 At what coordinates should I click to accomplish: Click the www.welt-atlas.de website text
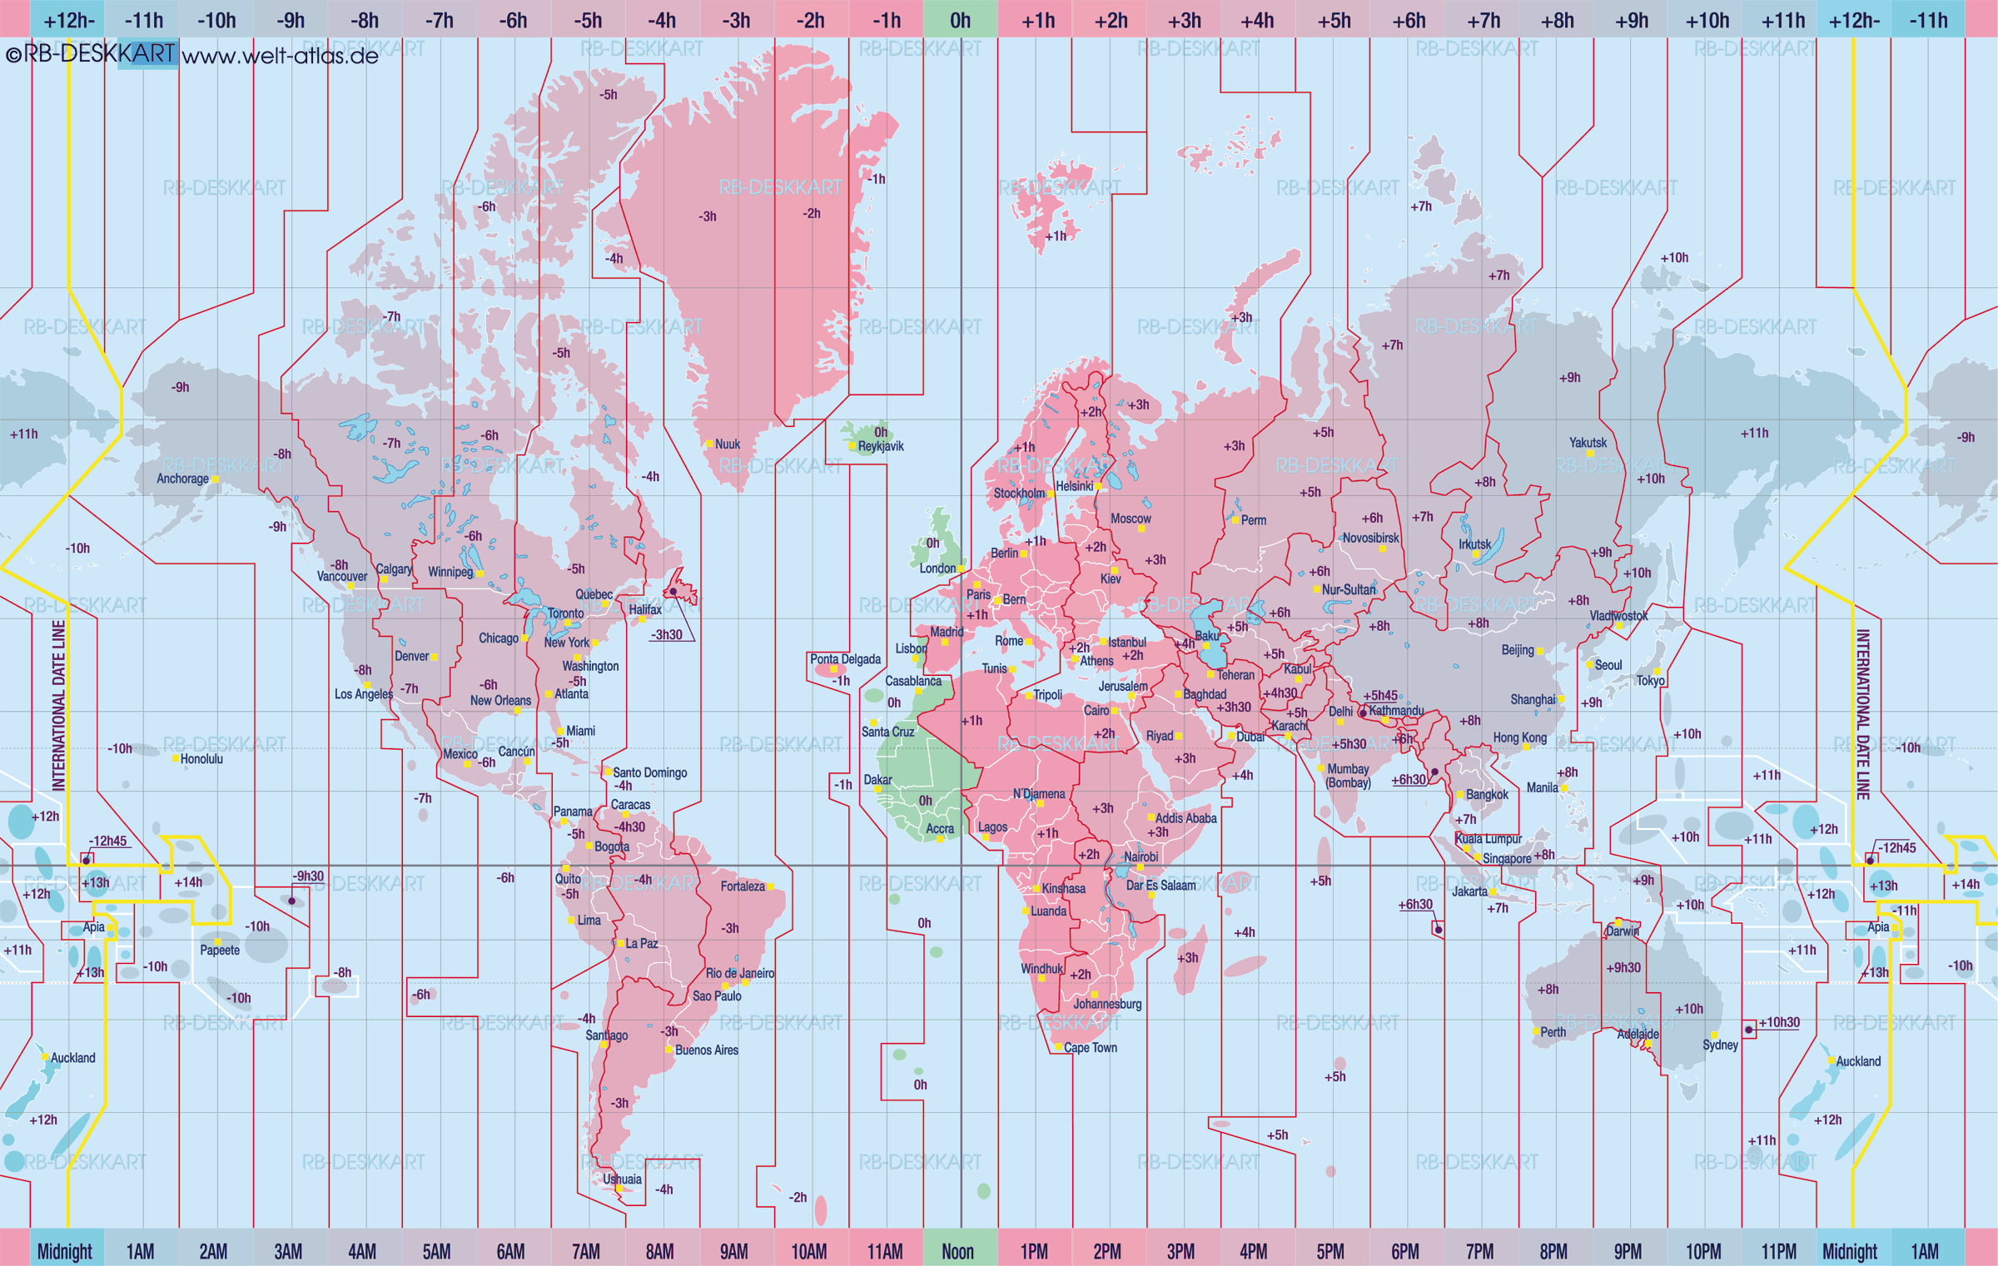280,57
